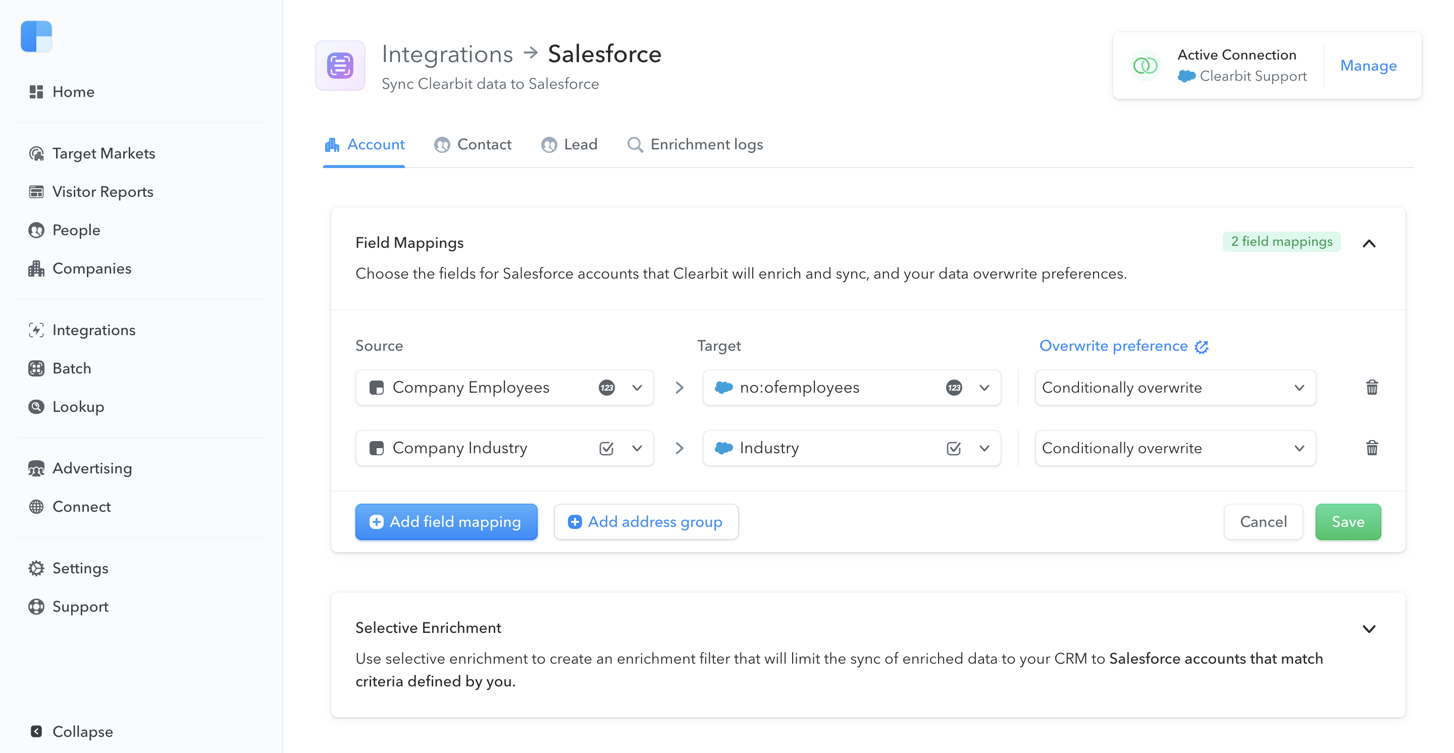Image resolution: width=1454 pixels, height=753 pixels.
Task: Click the Target column header
Action: [x=718, y=346]
